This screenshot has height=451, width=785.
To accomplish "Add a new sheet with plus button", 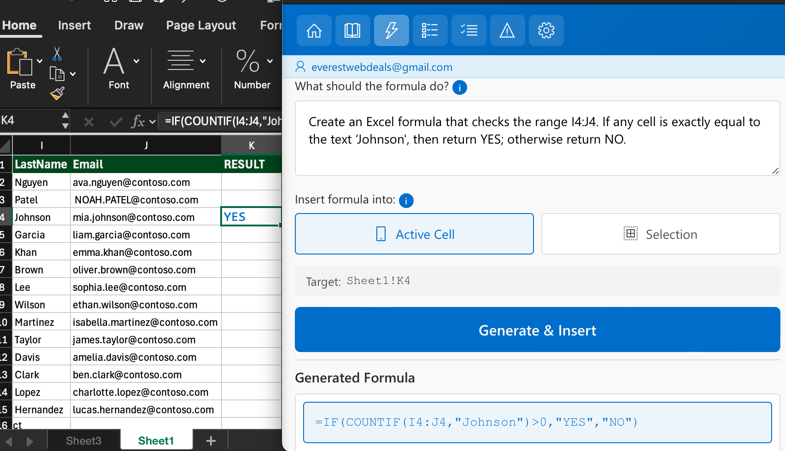I will tap(211, 440).
